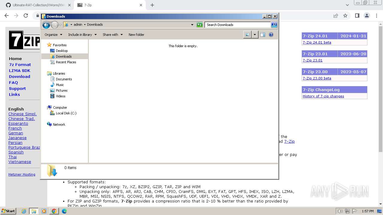Open FAQ link
Image resolution: width=383 pixels, height=215 pixels.
coord(13,82)
